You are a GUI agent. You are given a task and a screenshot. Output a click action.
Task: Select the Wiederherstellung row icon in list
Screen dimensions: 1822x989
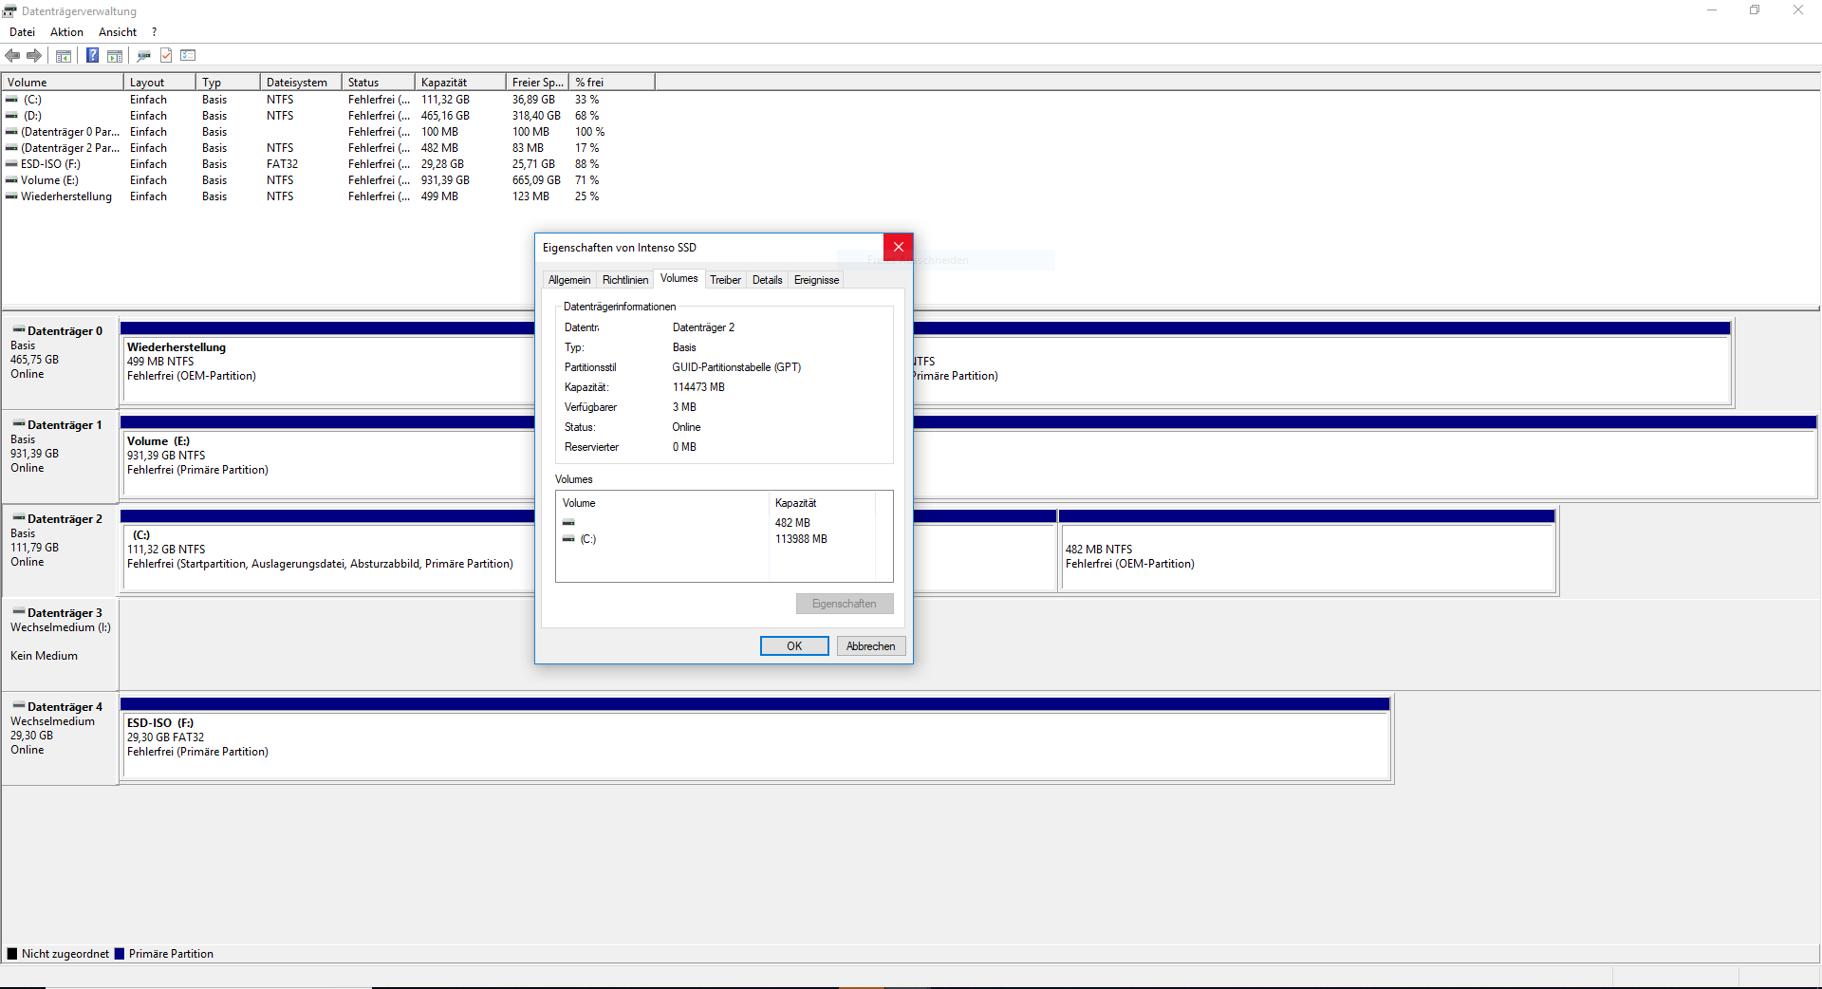click(x=11, y=196)
